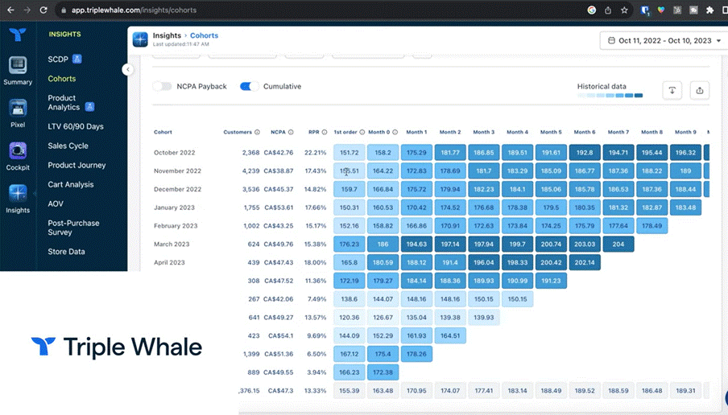
Task: Select LTV 60/90 Days menu item
Action: pyautogui.click(x=75, y=126)
